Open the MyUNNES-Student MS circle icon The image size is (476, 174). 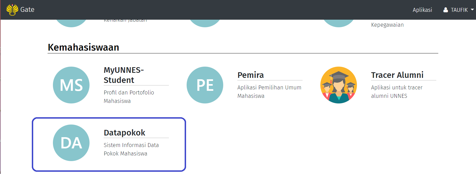(71, 85)
